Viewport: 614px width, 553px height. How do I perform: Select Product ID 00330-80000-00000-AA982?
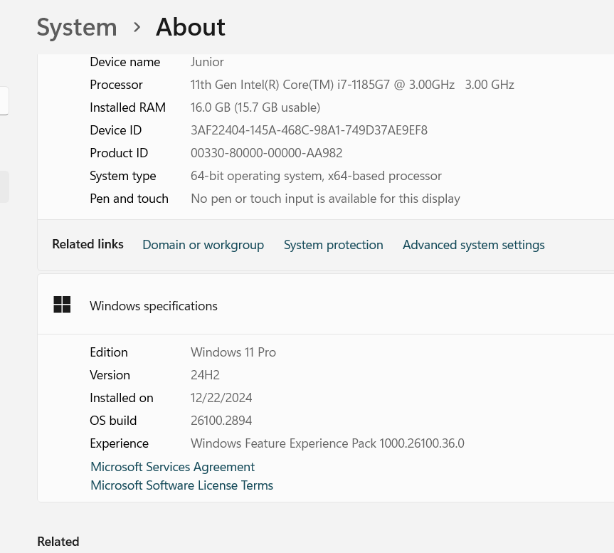click(x=267, y=153)
